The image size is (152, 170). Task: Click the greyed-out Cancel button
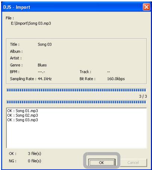point(133,163)
